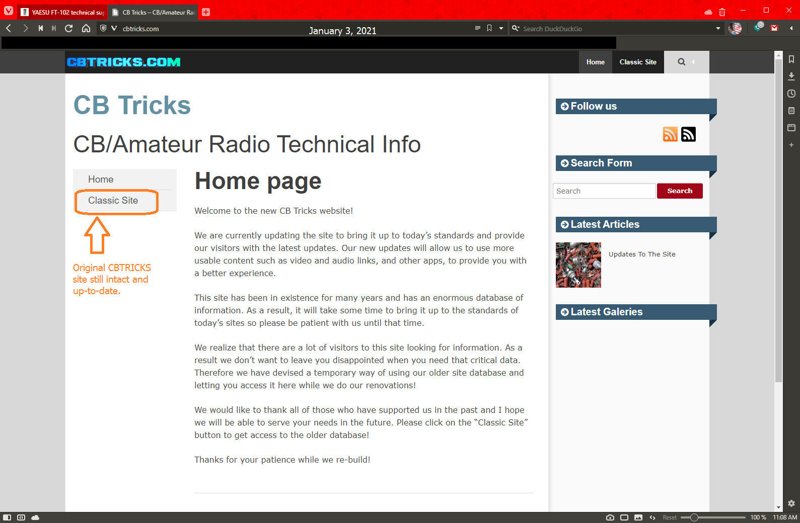The image size is (800, 523).
Task: Toggle the side panel visibility
Action: (7, 517)
